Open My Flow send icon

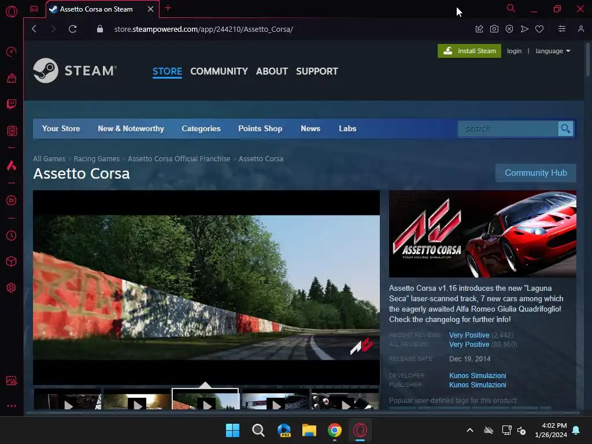(524, 29)
